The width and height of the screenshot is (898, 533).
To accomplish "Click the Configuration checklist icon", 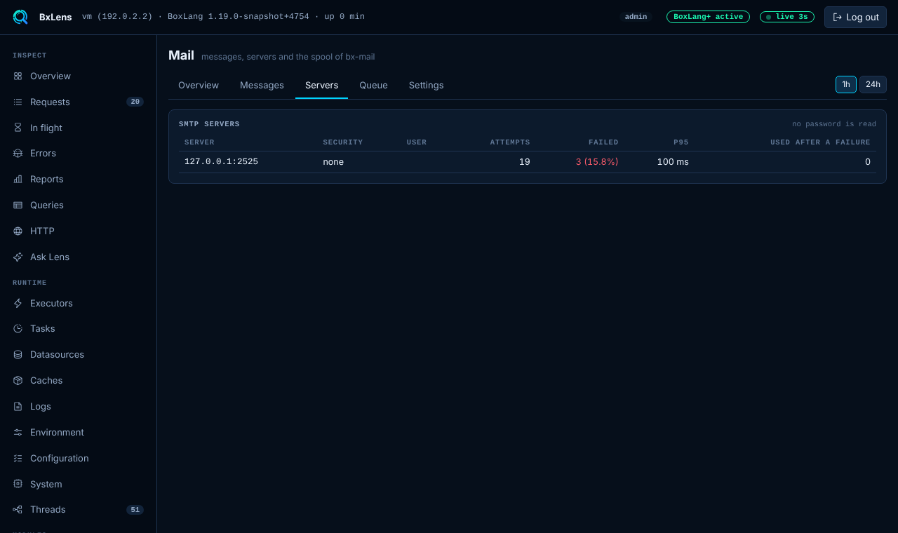I will 18,458.
